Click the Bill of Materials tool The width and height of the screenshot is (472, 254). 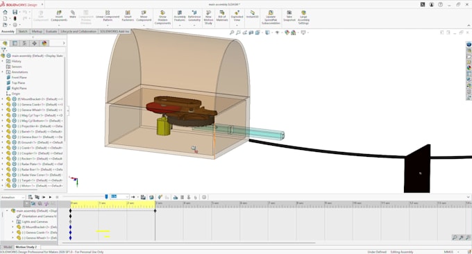[222, 16]
